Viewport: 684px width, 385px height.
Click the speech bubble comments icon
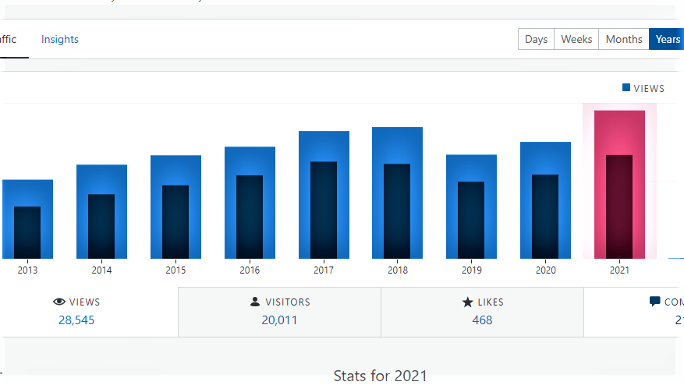coord(655,302)
